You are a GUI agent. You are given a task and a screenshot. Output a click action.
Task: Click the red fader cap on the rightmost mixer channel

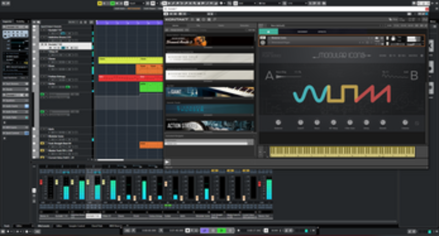coord(260,184)
